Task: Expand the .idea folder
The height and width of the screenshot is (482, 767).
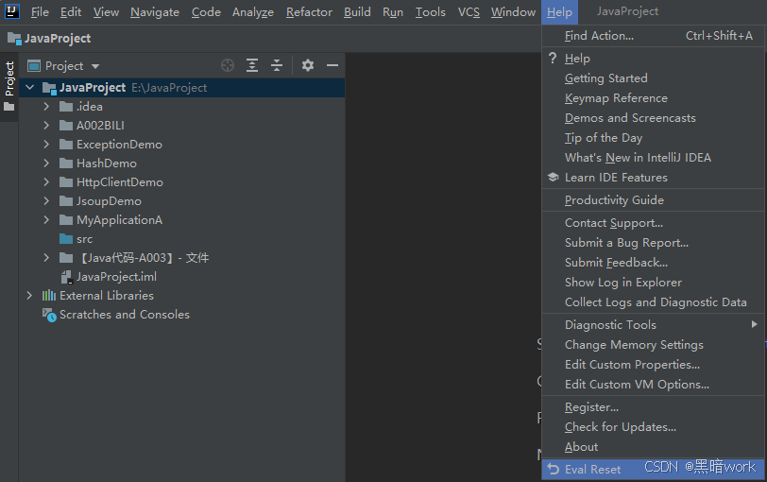Action: click(x=46, y=106)
